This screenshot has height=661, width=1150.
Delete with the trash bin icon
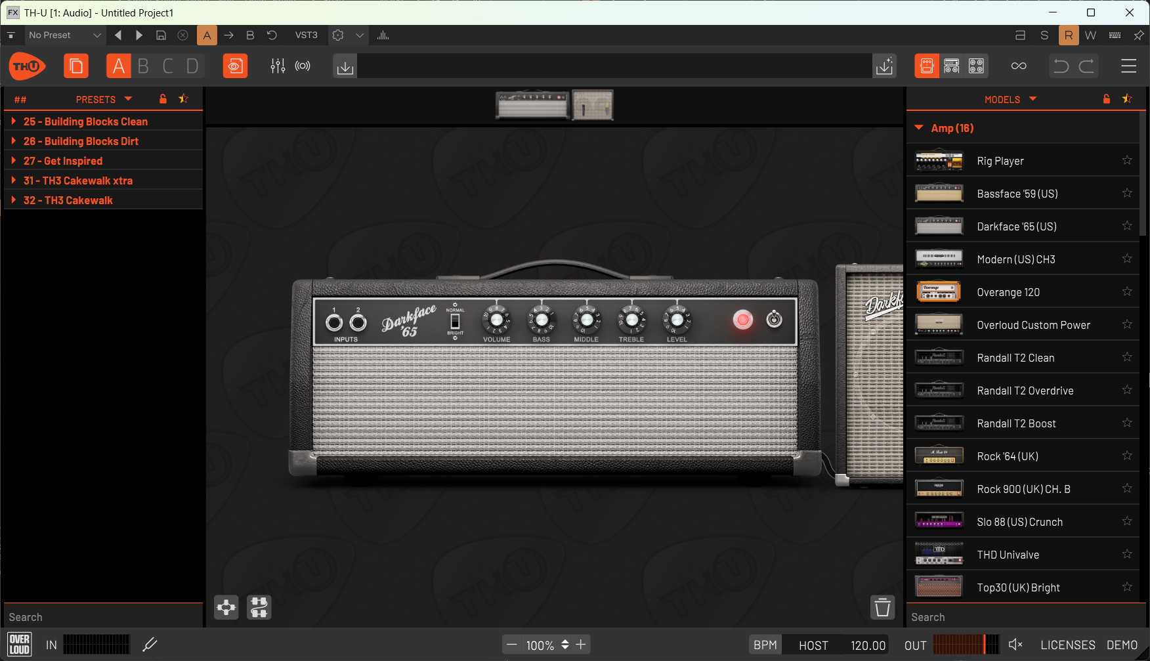(x=883, y=607)
